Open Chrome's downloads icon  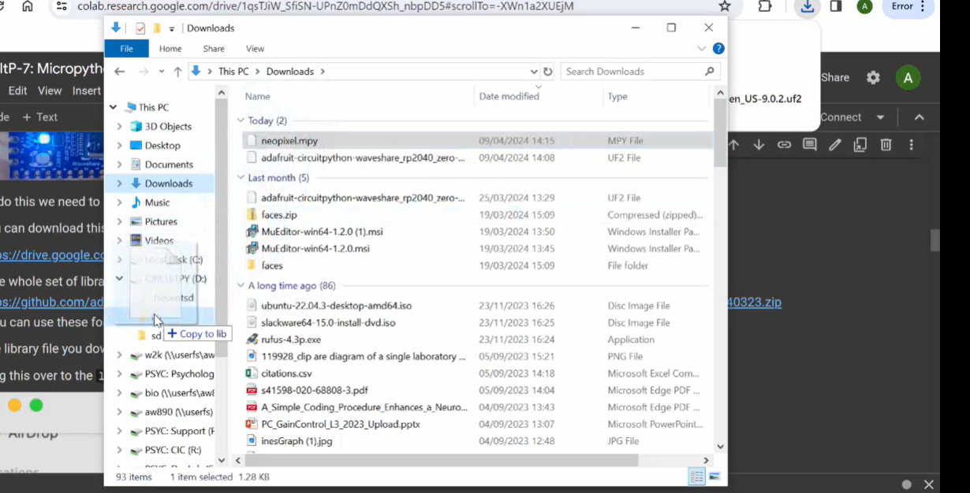[x=807, y=6]
